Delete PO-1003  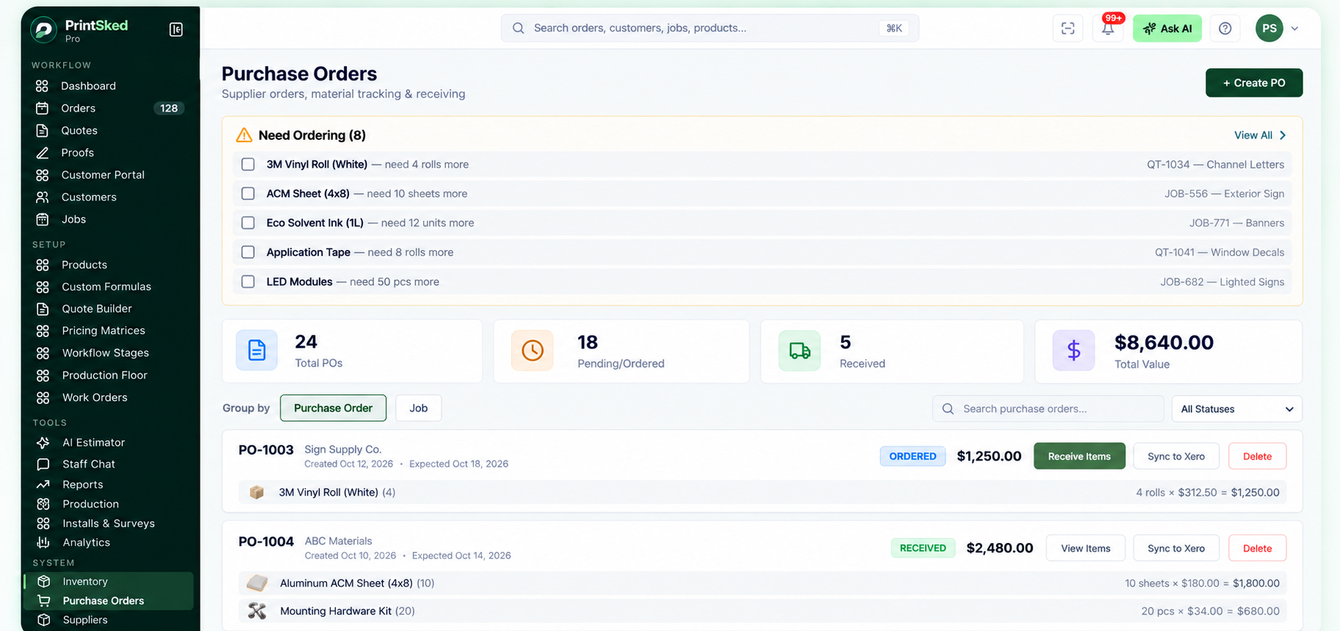tap(1257, 457)
